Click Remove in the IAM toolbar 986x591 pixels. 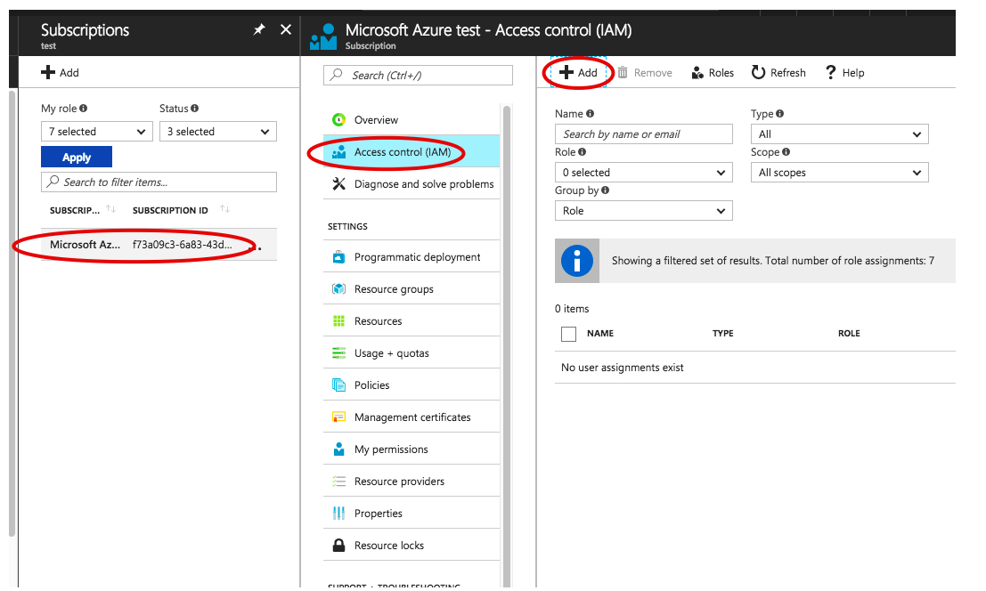click(645, 73)
